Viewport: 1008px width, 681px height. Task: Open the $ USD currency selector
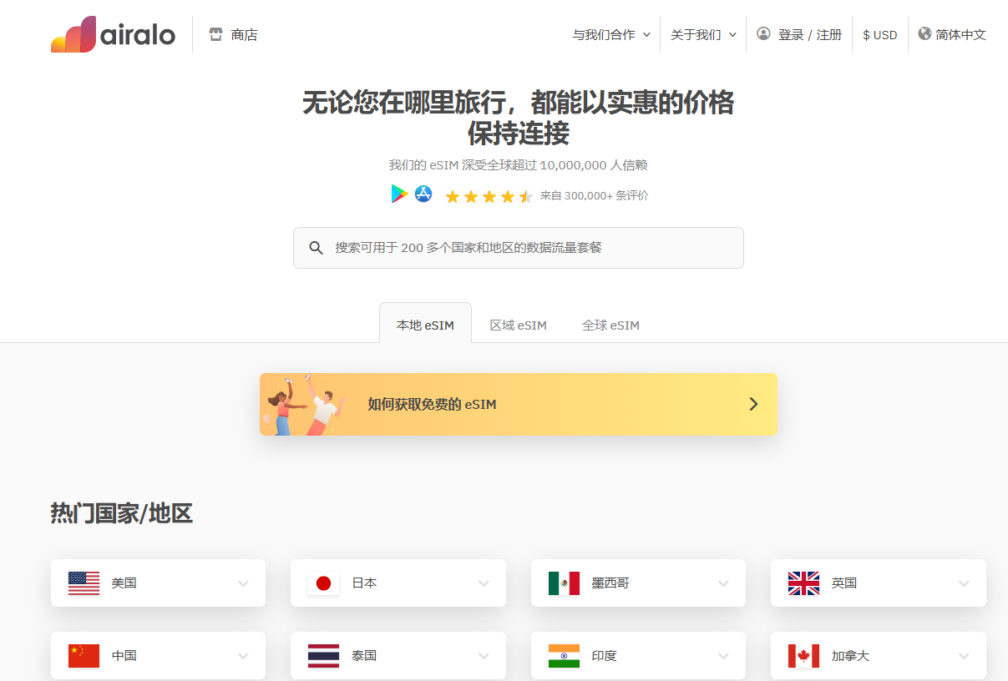pyautogui.click(x=879, y=35)
